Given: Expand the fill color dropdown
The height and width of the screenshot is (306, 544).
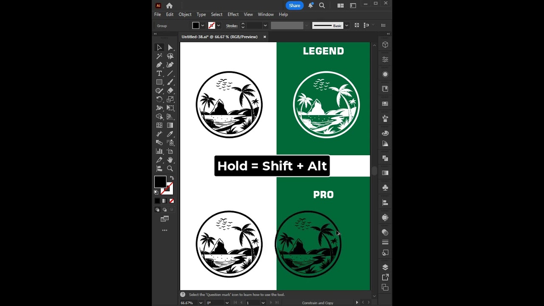Looking at the screenshot, I should [x=203, y=25].
